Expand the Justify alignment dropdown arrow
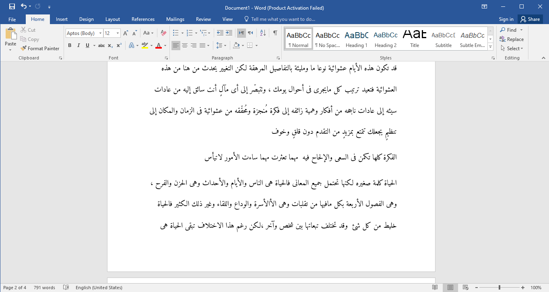This screenshot has width=549, height=292. [x=208, y=45]
